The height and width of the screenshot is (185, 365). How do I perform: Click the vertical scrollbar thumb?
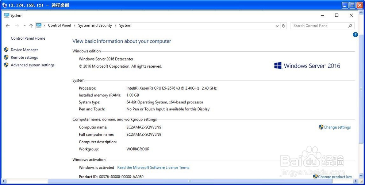coord(361,89)
